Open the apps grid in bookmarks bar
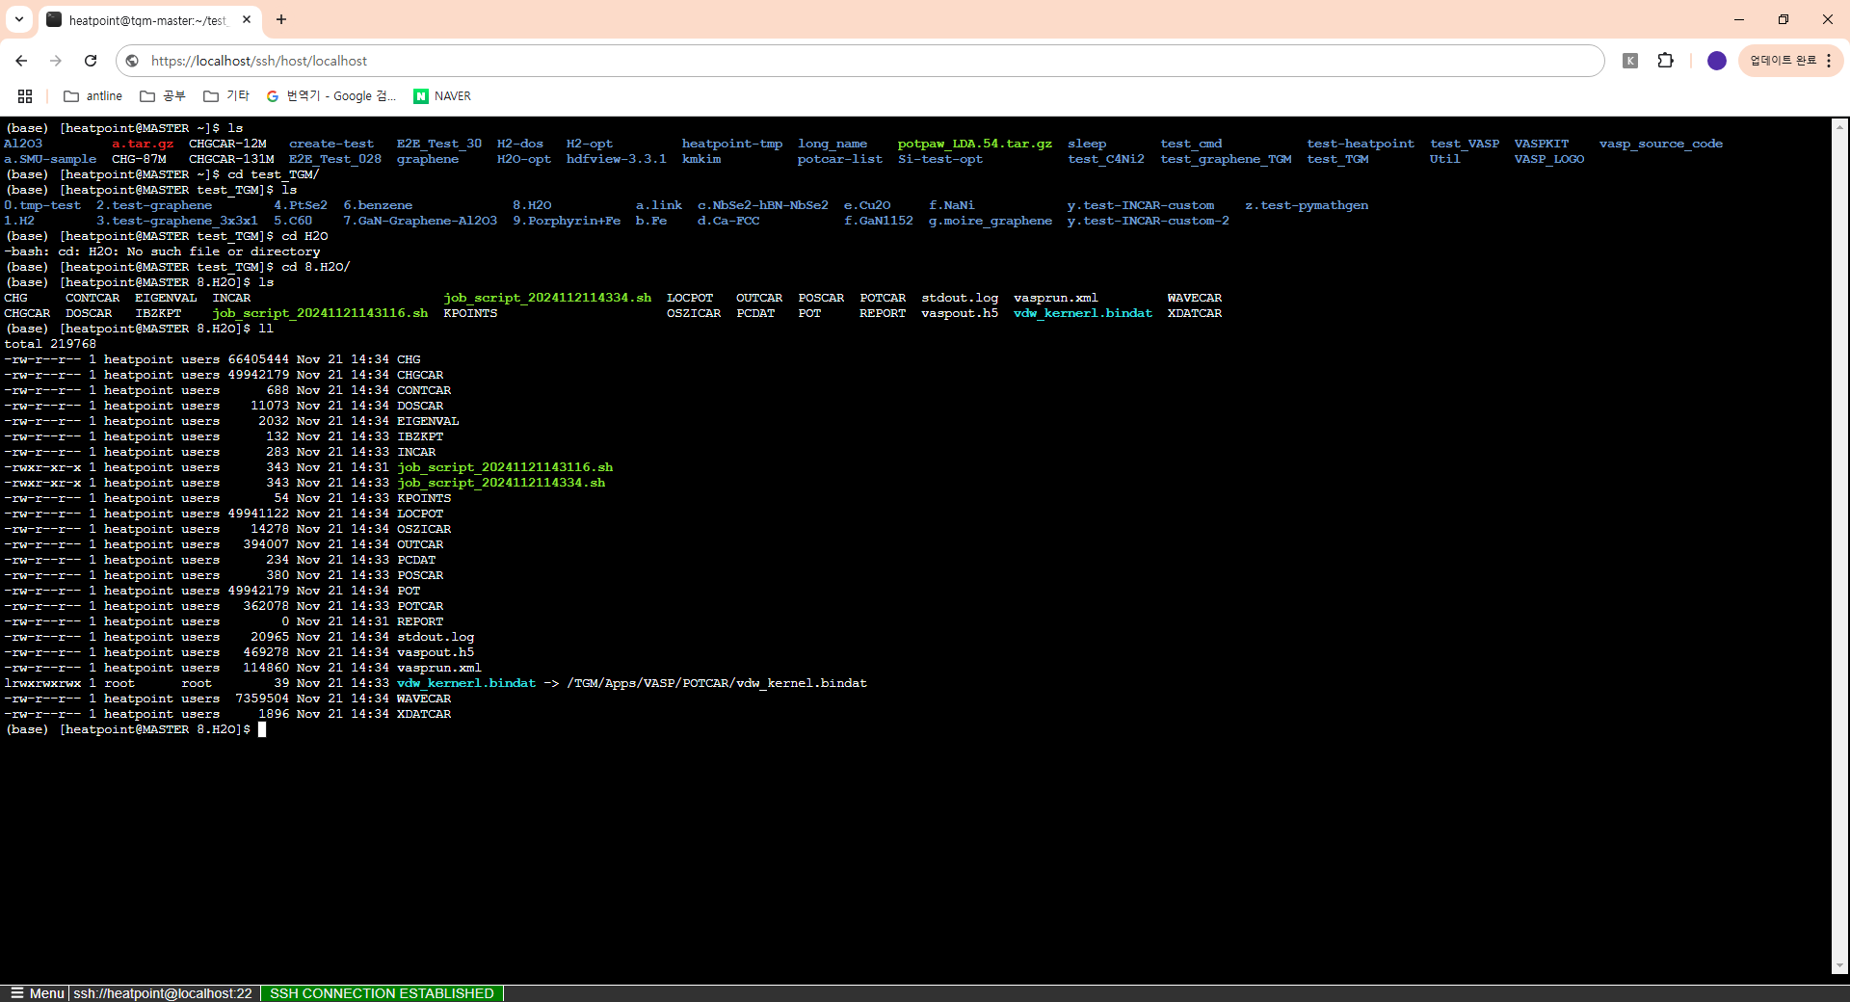The image size is (1850, 1002). click(25, 96)
